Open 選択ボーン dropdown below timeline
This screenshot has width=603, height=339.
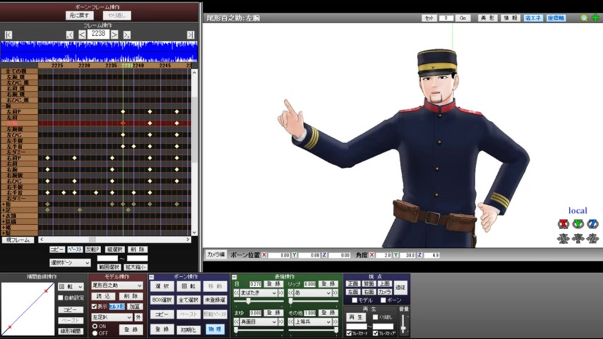click(70, 262)
